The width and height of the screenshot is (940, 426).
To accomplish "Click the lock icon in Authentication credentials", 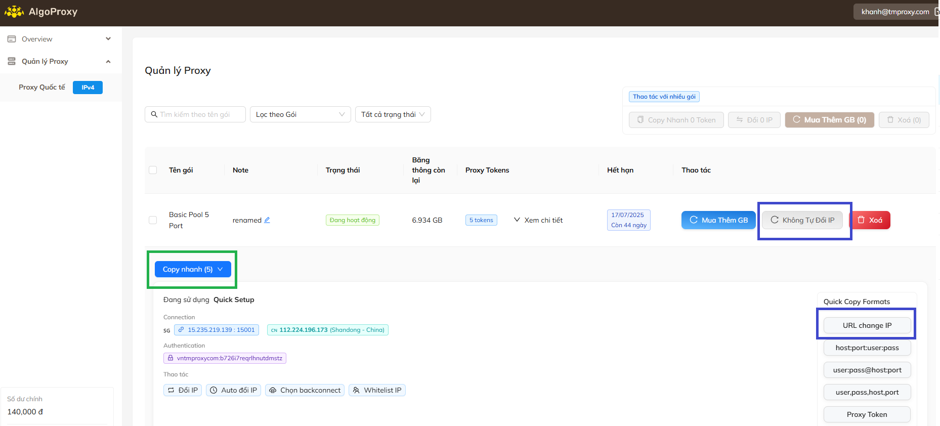I will [170, 358].
